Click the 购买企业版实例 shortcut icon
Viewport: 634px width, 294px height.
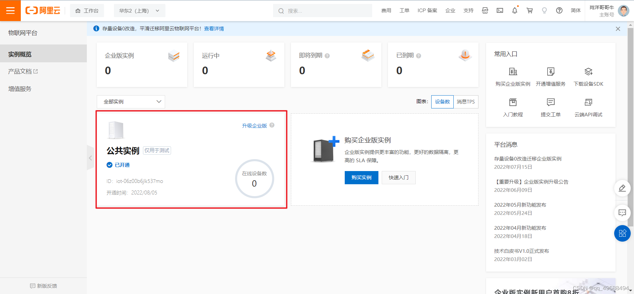(x=513, y=72)
